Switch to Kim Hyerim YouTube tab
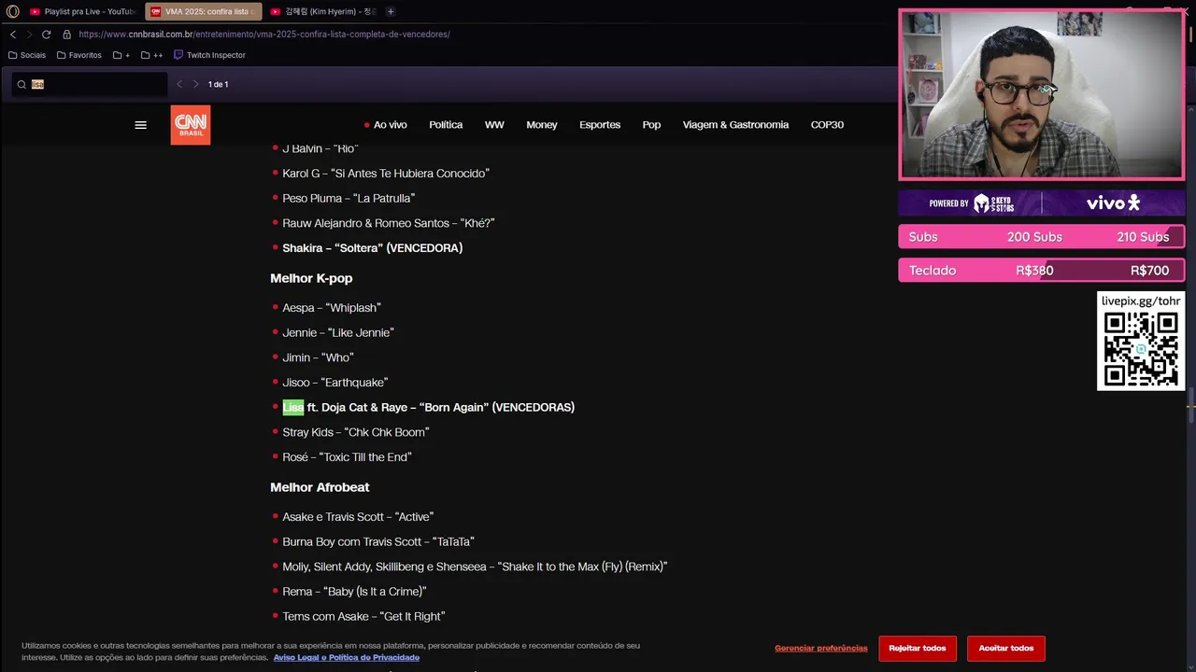The image size is (1196, 672). tap(322, 11)
